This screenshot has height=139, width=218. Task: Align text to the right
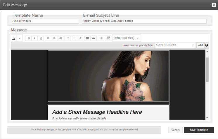60,38
